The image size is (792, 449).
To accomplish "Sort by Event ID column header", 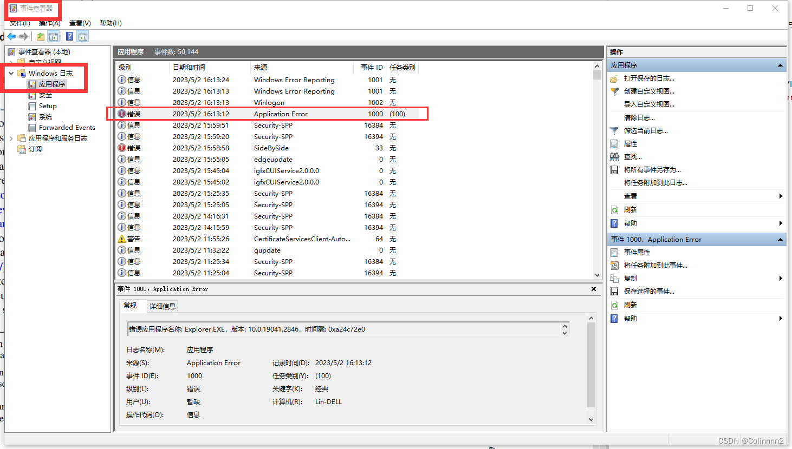I will (371, 68).
